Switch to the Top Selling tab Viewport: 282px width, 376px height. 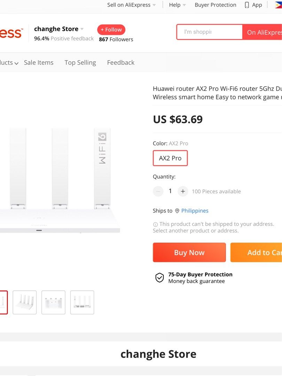pyautogui.click(x=80, y=63)
